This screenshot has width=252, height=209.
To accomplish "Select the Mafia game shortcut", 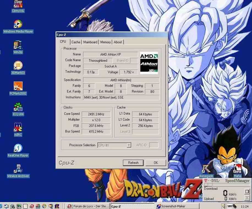I will click(237, 171).
